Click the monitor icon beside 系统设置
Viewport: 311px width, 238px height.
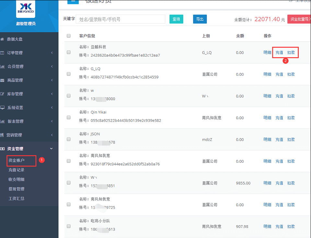[x=2, y=107]
